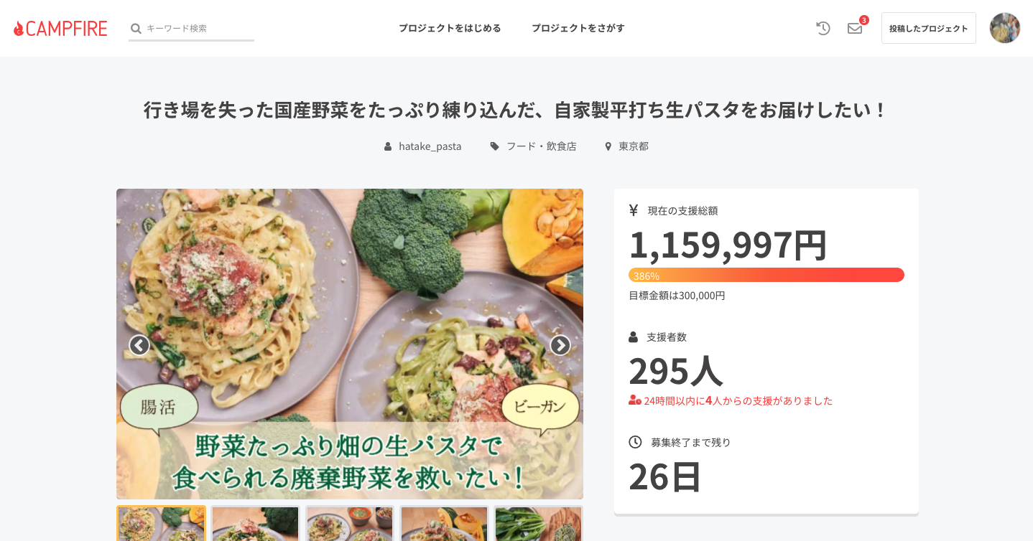The width and height of the screenshot is (1033, 541).
Task: Open プロジェクトをはじめる menu item
Action: pos(450,28)
